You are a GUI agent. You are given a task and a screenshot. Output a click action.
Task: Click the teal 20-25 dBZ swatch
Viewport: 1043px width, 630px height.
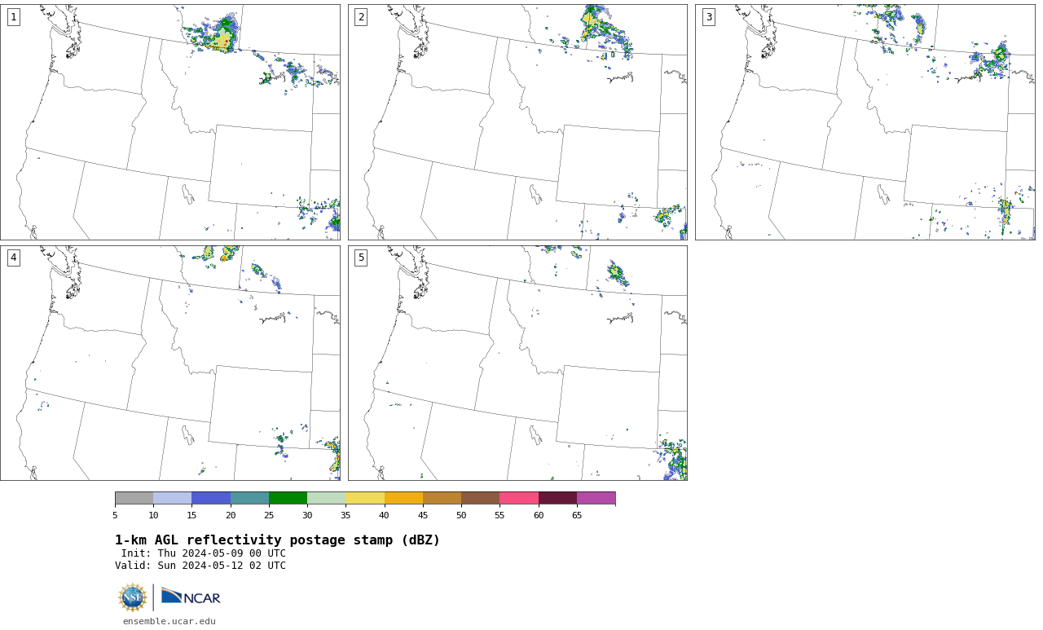coord(249,498)
